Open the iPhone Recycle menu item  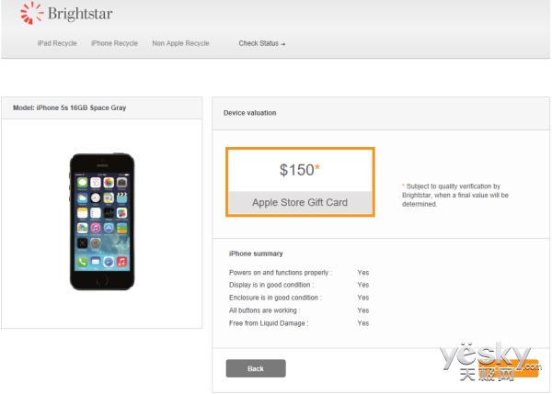(x=114, y=43)
